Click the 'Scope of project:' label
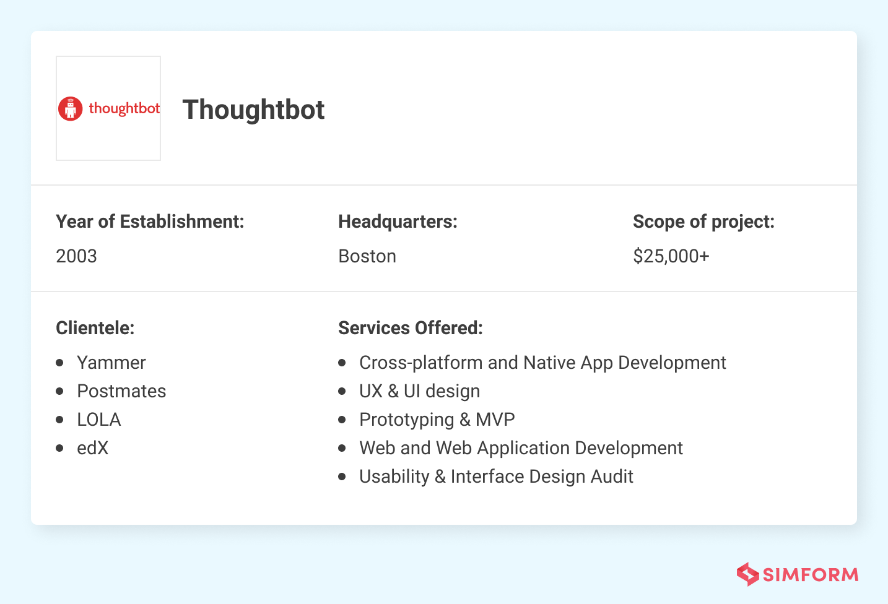888x604 pixels. click(x=703, y=222)
